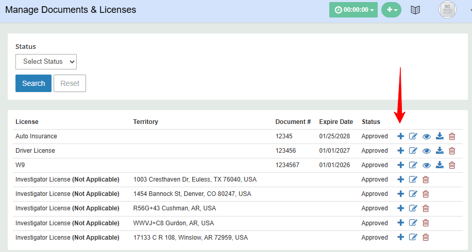
Task: View the Driver License document
Action: (426, 151)
